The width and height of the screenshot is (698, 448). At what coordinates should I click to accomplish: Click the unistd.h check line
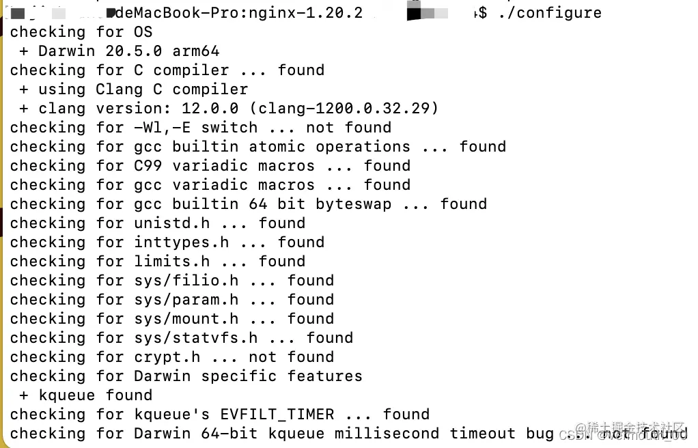pos(158,223)
